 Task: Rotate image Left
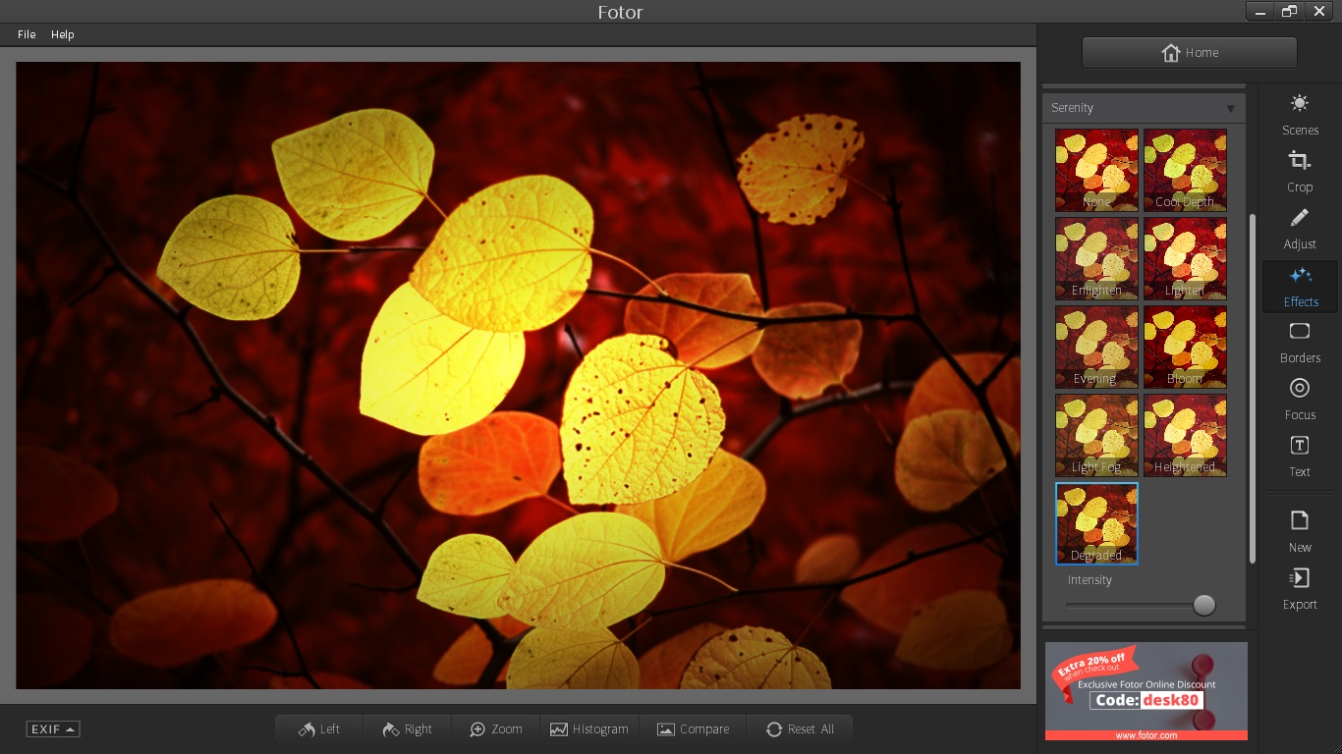point(319,728)
